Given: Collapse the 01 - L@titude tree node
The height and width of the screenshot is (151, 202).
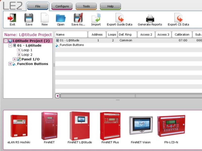Looking at the screenshot, I should tap(10, 46).
